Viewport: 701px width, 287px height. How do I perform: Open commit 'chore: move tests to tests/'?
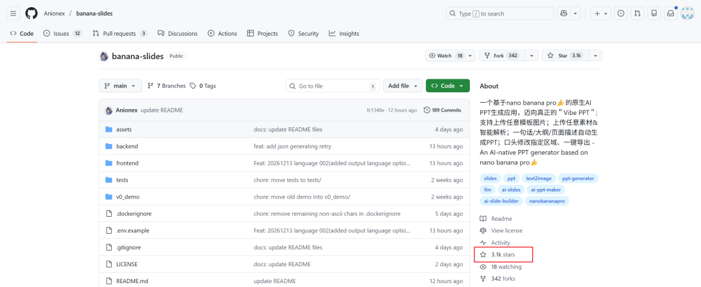pyautogui.click(x=288, y=180)
